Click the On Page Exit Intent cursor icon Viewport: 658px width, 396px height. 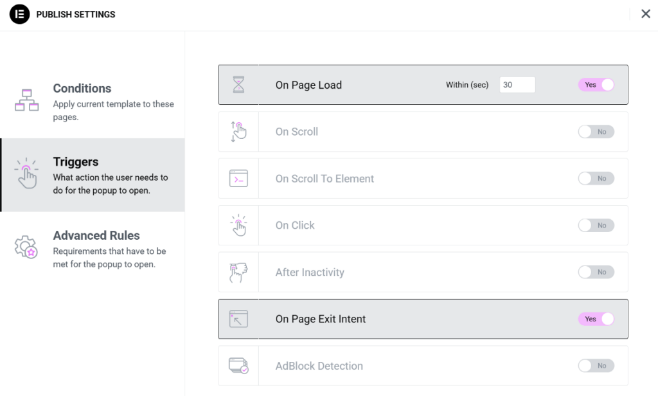pos(238,318)
